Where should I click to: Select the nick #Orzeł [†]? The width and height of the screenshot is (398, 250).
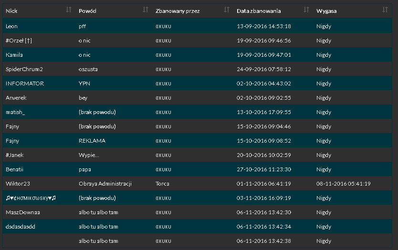coord(19,41)
